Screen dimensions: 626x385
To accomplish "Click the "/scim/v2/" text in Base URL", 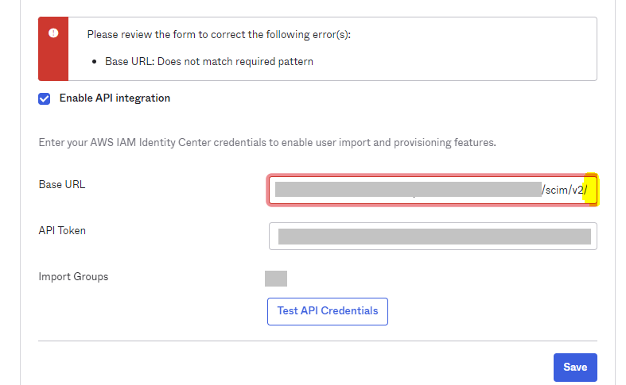I will tap(563, 190).
